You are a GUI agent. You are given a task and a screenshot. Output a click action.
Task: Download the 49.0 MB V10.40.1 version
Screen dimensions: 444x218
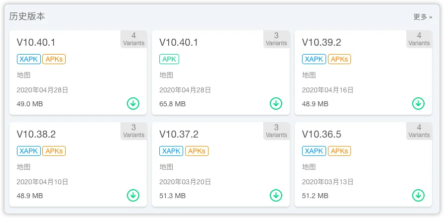coord(133,103)
